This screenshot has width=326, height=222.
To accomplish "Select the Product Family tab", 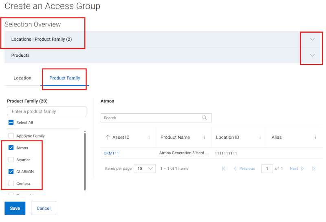I will point(65,78).
